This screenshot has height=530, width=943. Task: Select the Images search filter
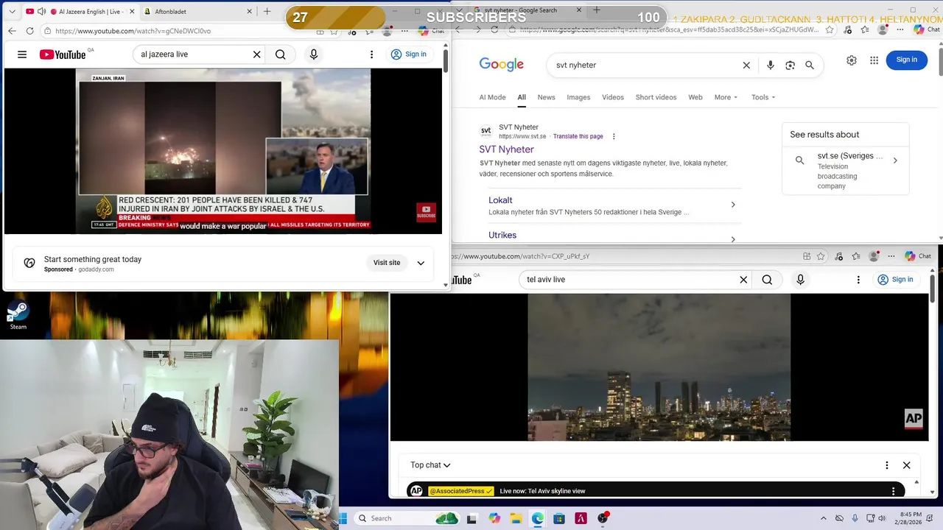coord(578,97)
